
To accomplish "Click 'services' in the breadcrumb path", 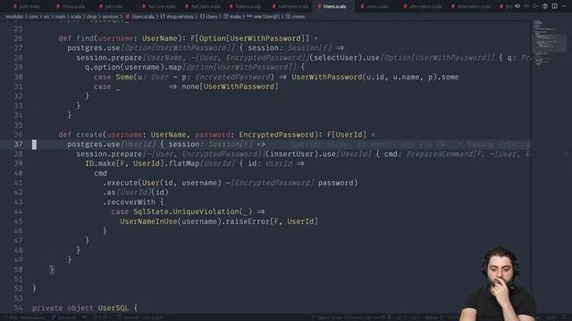I will pyautogui.click(x=110, y=17).
